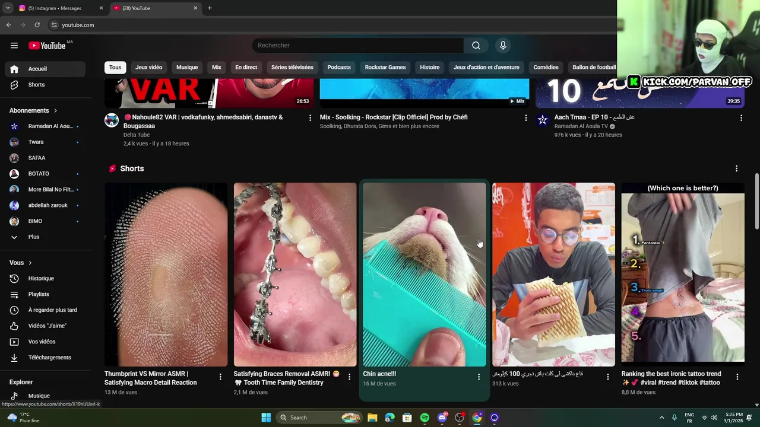Viewport: 760px width, 427px height.
Task: Open BOTATO subscription channel
Action: (x=45, y=174)
